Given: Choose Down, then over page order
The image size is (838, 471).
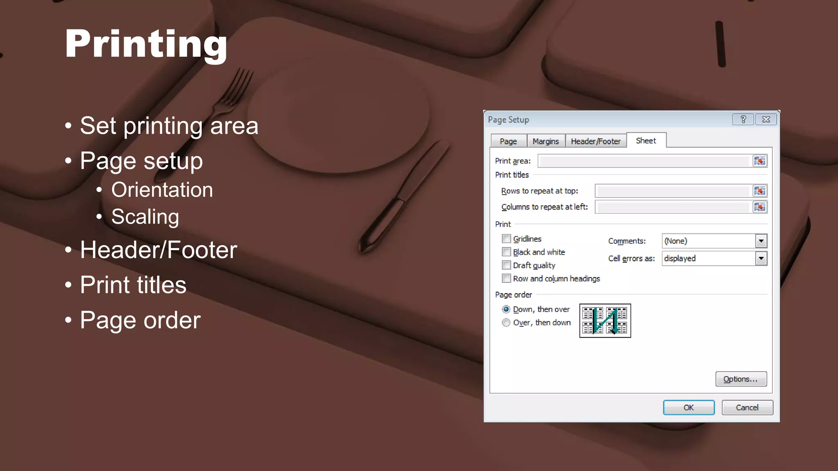Looking at the screenshot, I should coord(506,310).
